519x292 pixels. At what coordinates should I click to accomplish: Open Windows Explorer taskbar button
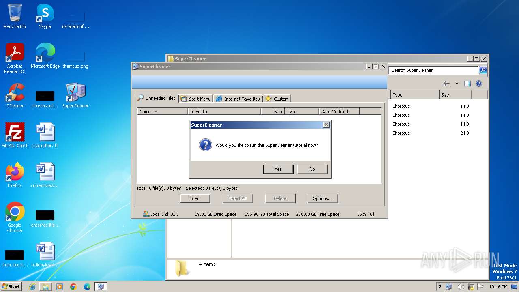pyautogui.click(x=46, y=287)
